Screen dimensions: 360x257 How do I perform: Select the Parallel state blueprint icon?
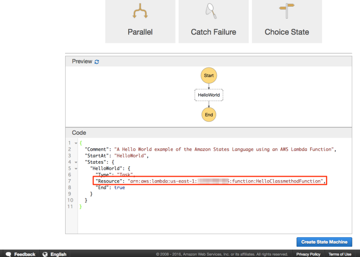(x=140, y=11)
